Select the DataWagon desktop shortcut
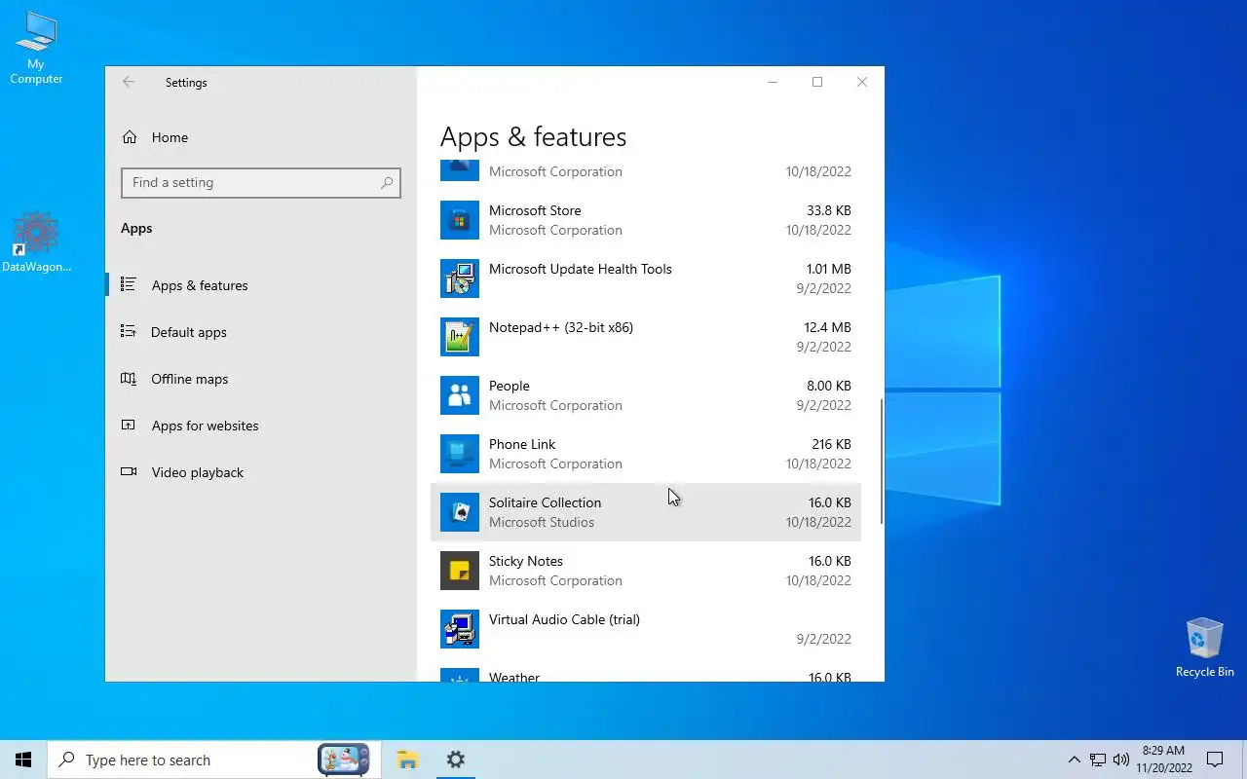Image resolution: width=1247 pixels, height=779 pixels. (x=36, y=241)
